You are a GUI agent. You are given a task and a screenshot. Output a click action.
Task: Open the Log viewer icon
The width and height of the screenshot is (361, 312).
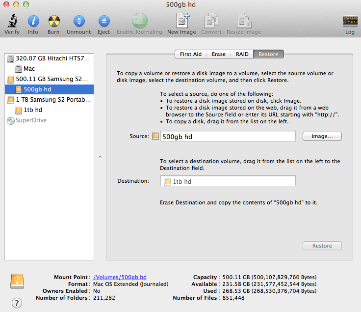click(x=350, y=21)
